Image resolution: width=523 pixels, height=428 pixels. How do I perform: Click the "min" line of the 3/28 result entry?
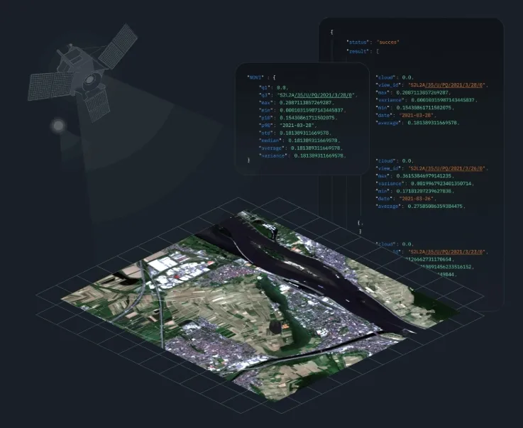pyautogui.click(x=415, y=108)
